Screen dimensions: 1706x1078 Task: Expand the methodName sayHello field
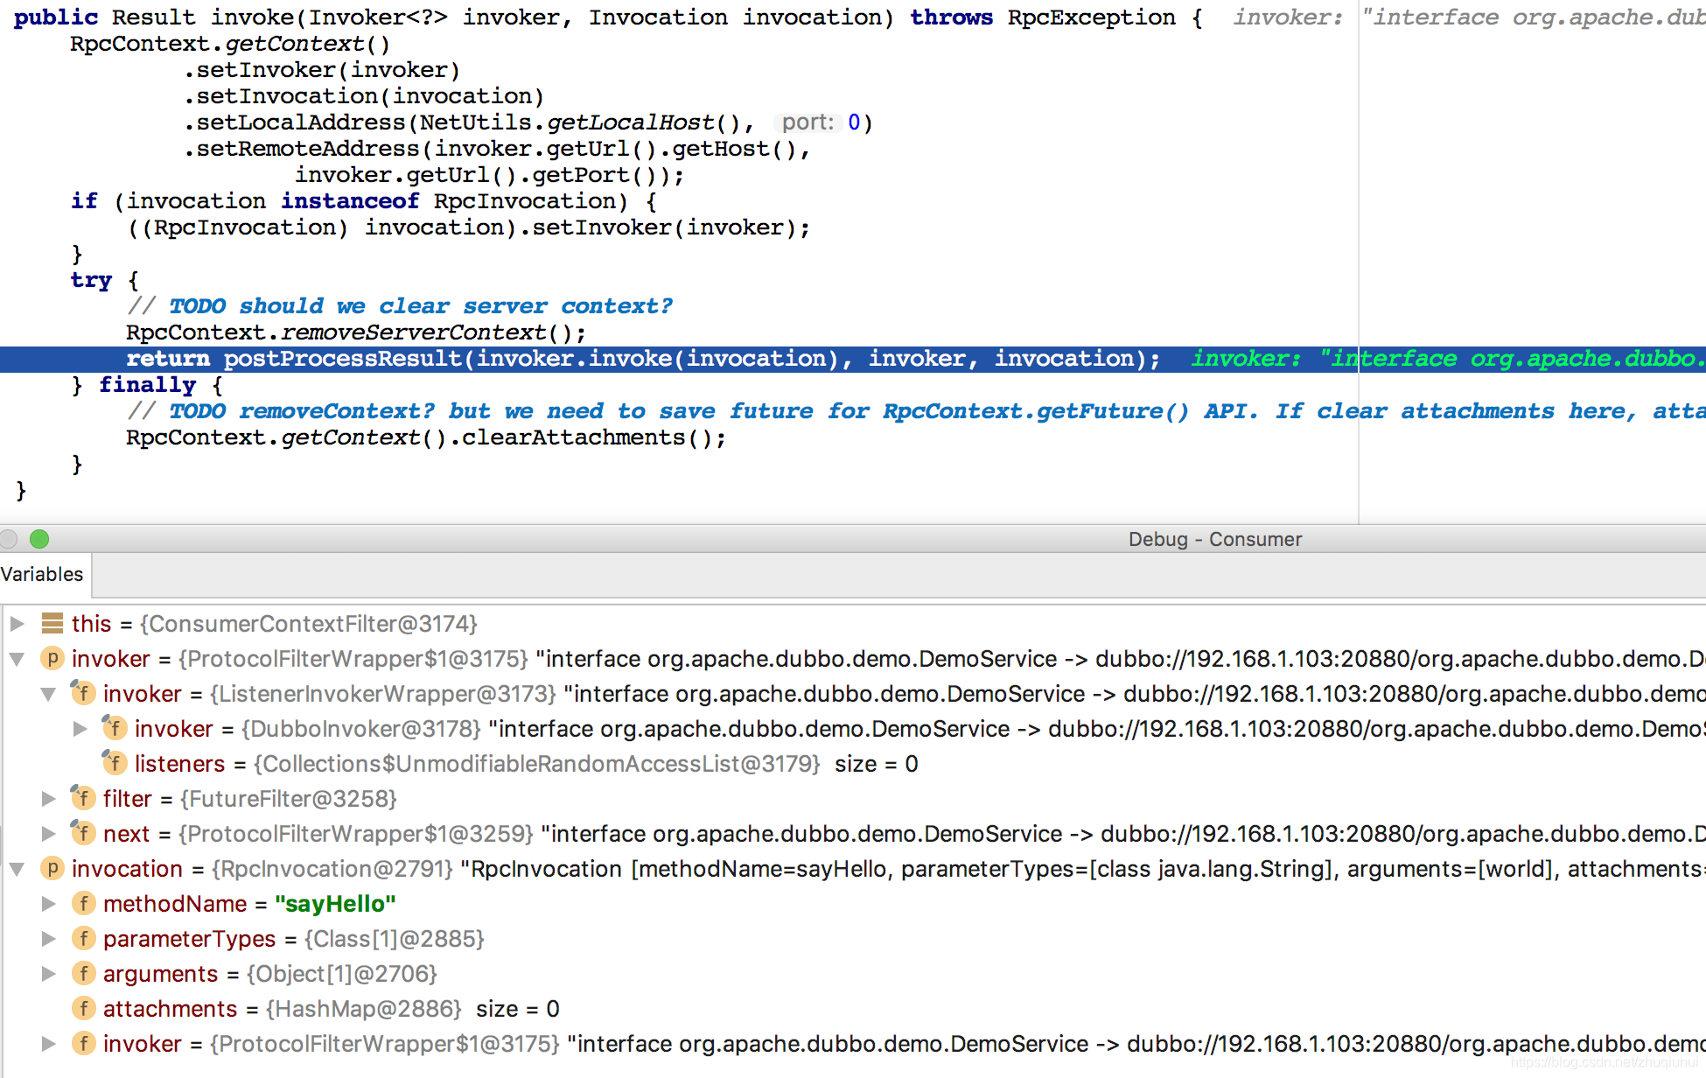pyautogui.click(x=48, y=904)
